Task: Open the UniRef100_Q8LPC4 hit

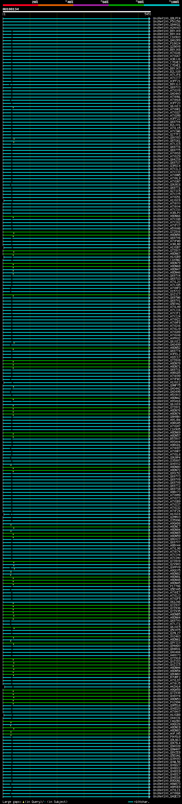Action: tap(166, 19)
